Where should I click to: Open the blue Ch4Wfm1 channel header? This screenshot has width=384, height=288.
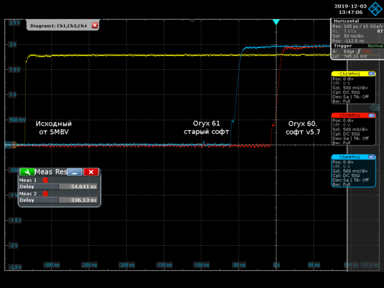[350, 157]
